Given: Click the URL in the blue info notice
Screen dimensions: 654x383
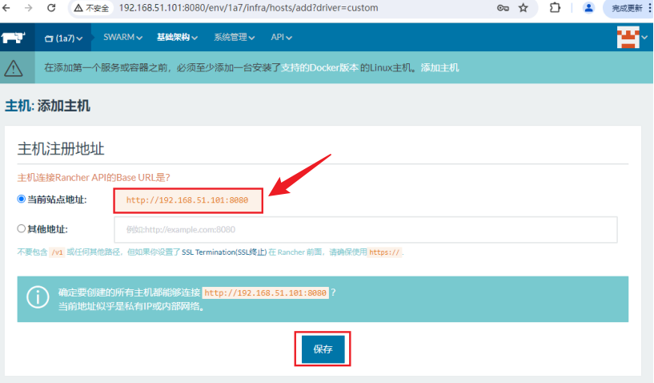Looking at the screenshot, I should pos(265,292).
